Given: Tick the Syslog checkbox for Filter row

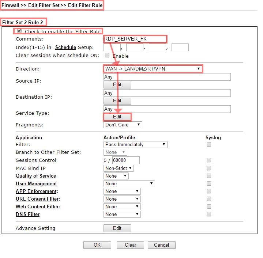Looking at the screenshot, I should 209,145.
